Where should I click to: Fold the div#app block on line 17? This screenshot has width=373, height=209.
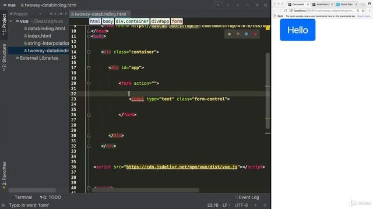click(x=89, y=67)
